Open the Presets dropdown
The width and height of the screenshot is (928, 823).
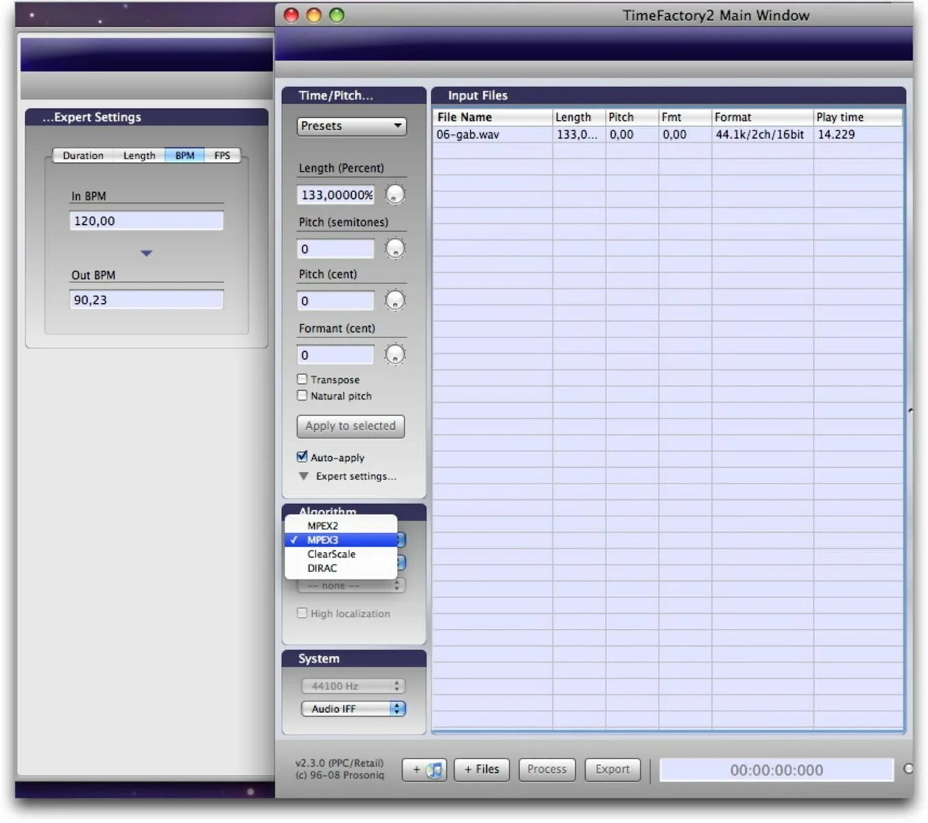click(x=352, y=126)
